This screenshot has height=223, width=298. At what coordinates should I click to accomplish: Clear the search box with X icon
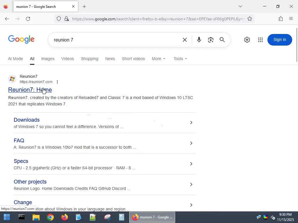(x=185, y=40)
